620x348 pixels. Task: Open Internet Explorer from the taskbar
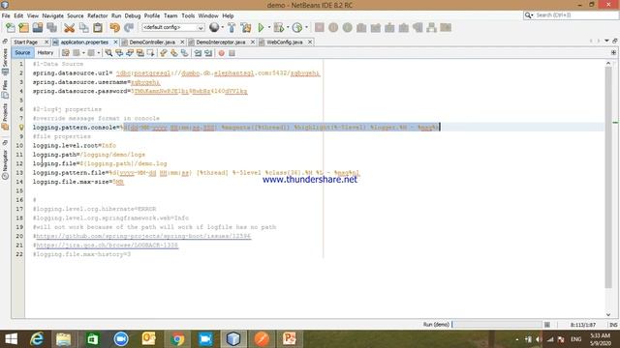pyautogui.click(x=37, y=339)
